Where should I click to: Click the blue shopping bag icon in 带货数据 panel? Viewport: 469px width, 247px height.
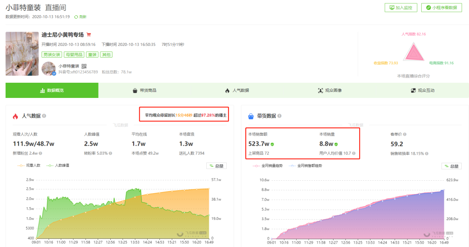(251, 116)
